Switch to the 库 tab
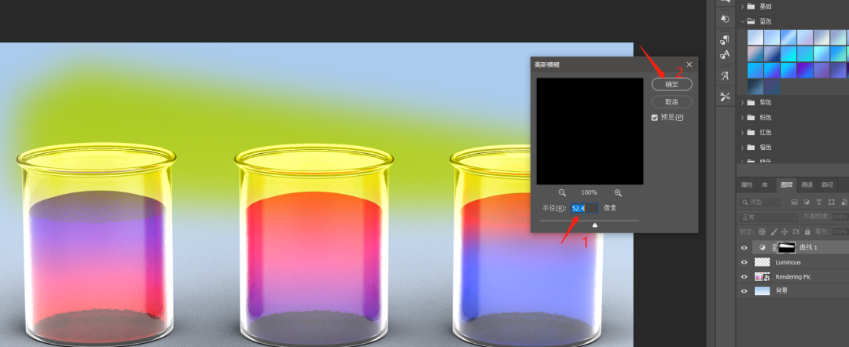Viewport: 849px width, 347px height. click(764, 184)
